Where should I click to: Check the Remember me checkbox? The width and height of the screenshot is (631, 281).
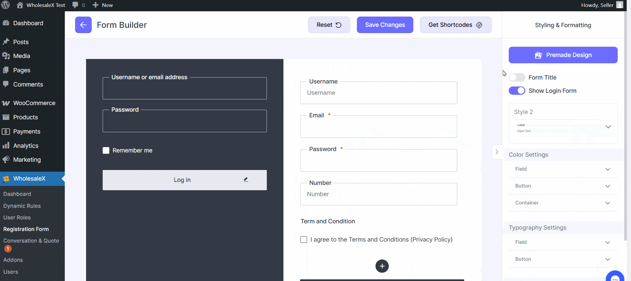(x=106, y=150)
